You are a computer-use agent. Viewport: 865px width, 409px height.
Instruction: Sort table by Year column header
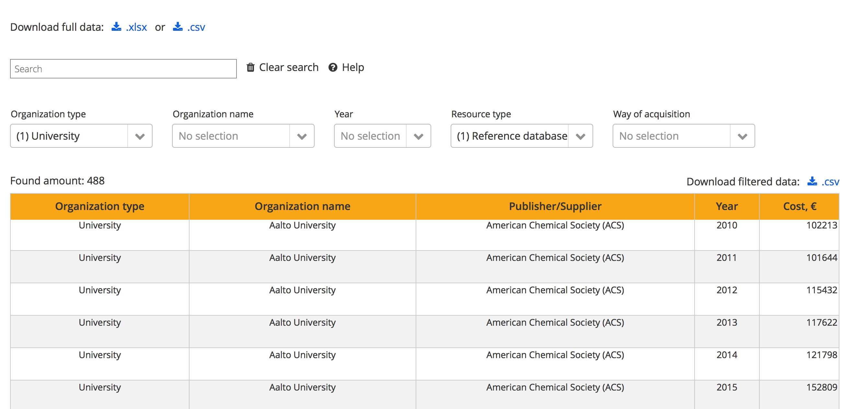[x=727, y=206]
